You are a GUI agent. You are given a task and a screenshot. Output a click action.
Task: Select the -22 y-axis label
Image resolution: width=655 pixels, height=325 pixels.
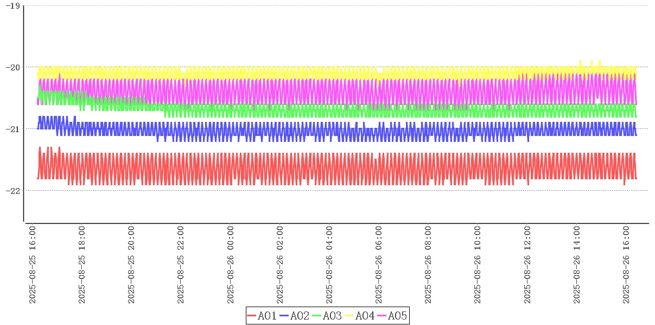pyautogui.click(x=12, y=191)
